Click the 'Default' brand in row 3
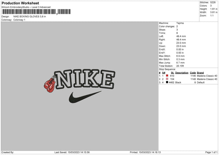Image resolution: width=219 pixels, height=155 pixels. [201, 82]
